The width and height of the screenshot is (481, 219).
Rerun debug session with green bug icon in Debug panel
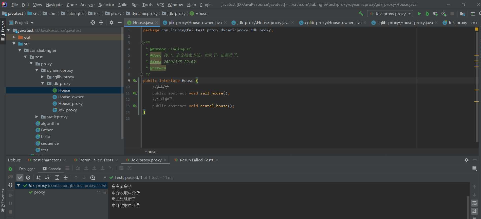point(10,169)
